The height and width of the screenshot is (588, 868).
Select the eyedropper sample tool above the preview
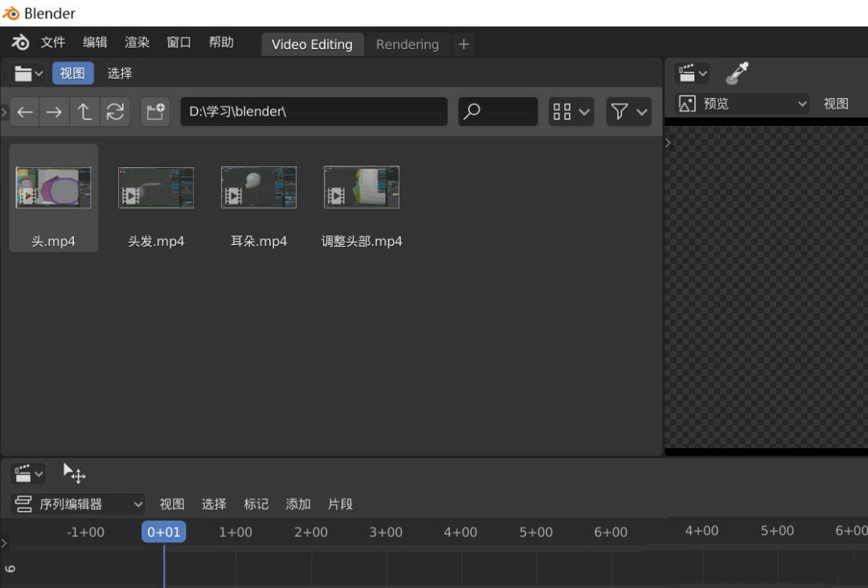point(737,73)
